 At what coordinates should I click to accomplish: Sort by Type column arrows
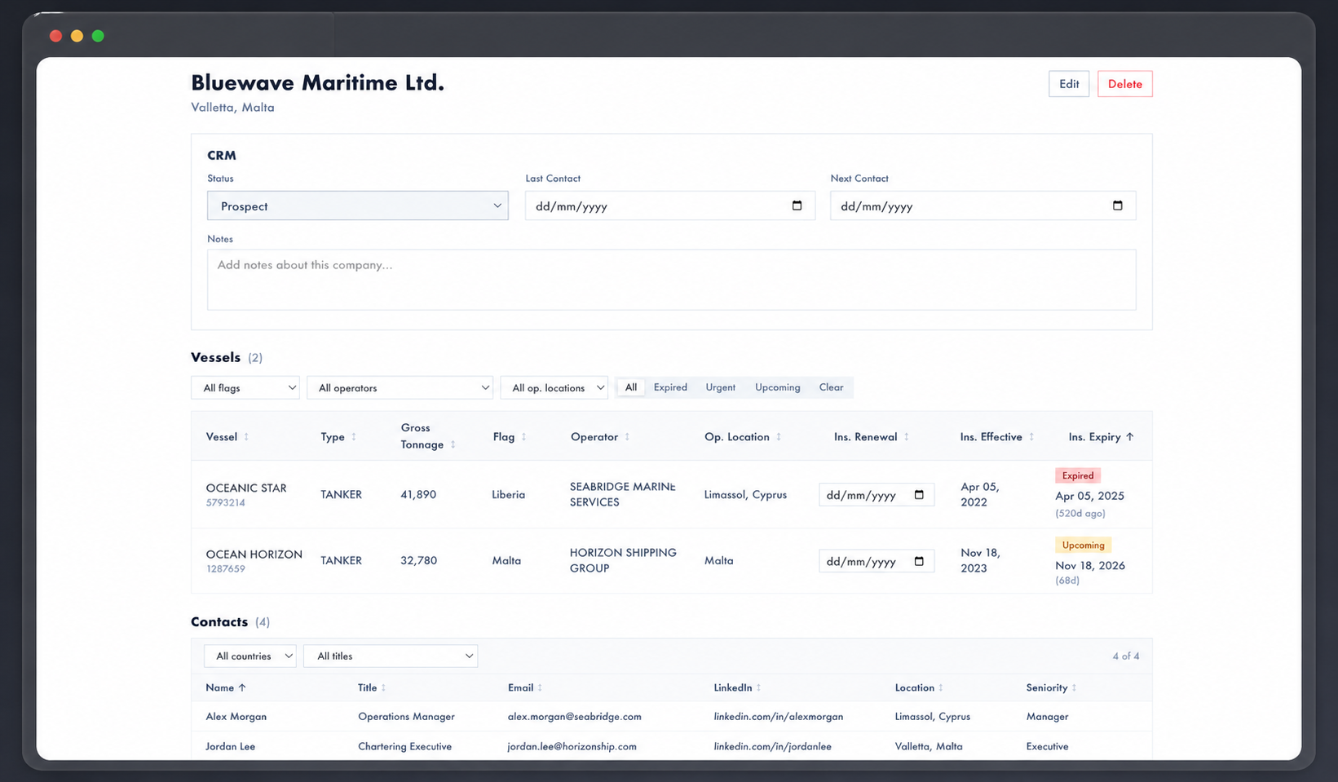354,437
